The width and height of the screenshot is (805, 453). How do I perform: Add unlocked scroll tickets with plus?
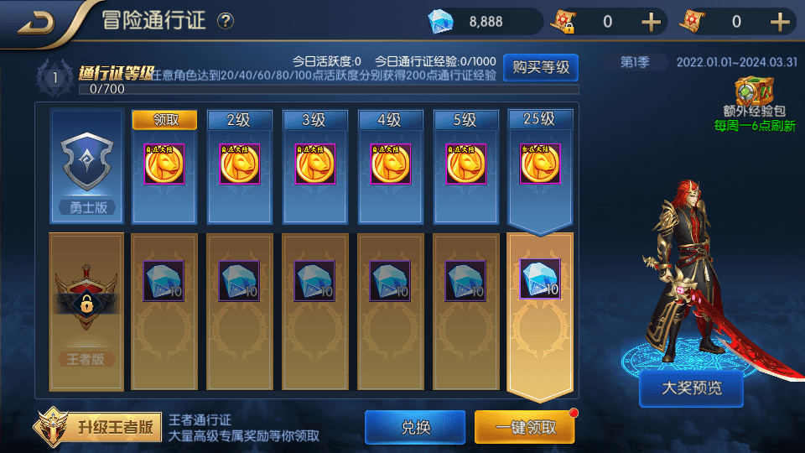click(780, 22)
